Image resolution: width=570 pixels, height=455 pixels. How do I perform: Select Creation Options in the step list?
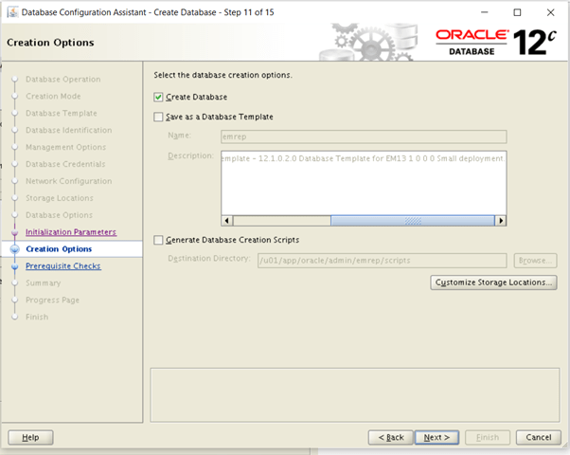pyautogui.click(x=59, y=249)
